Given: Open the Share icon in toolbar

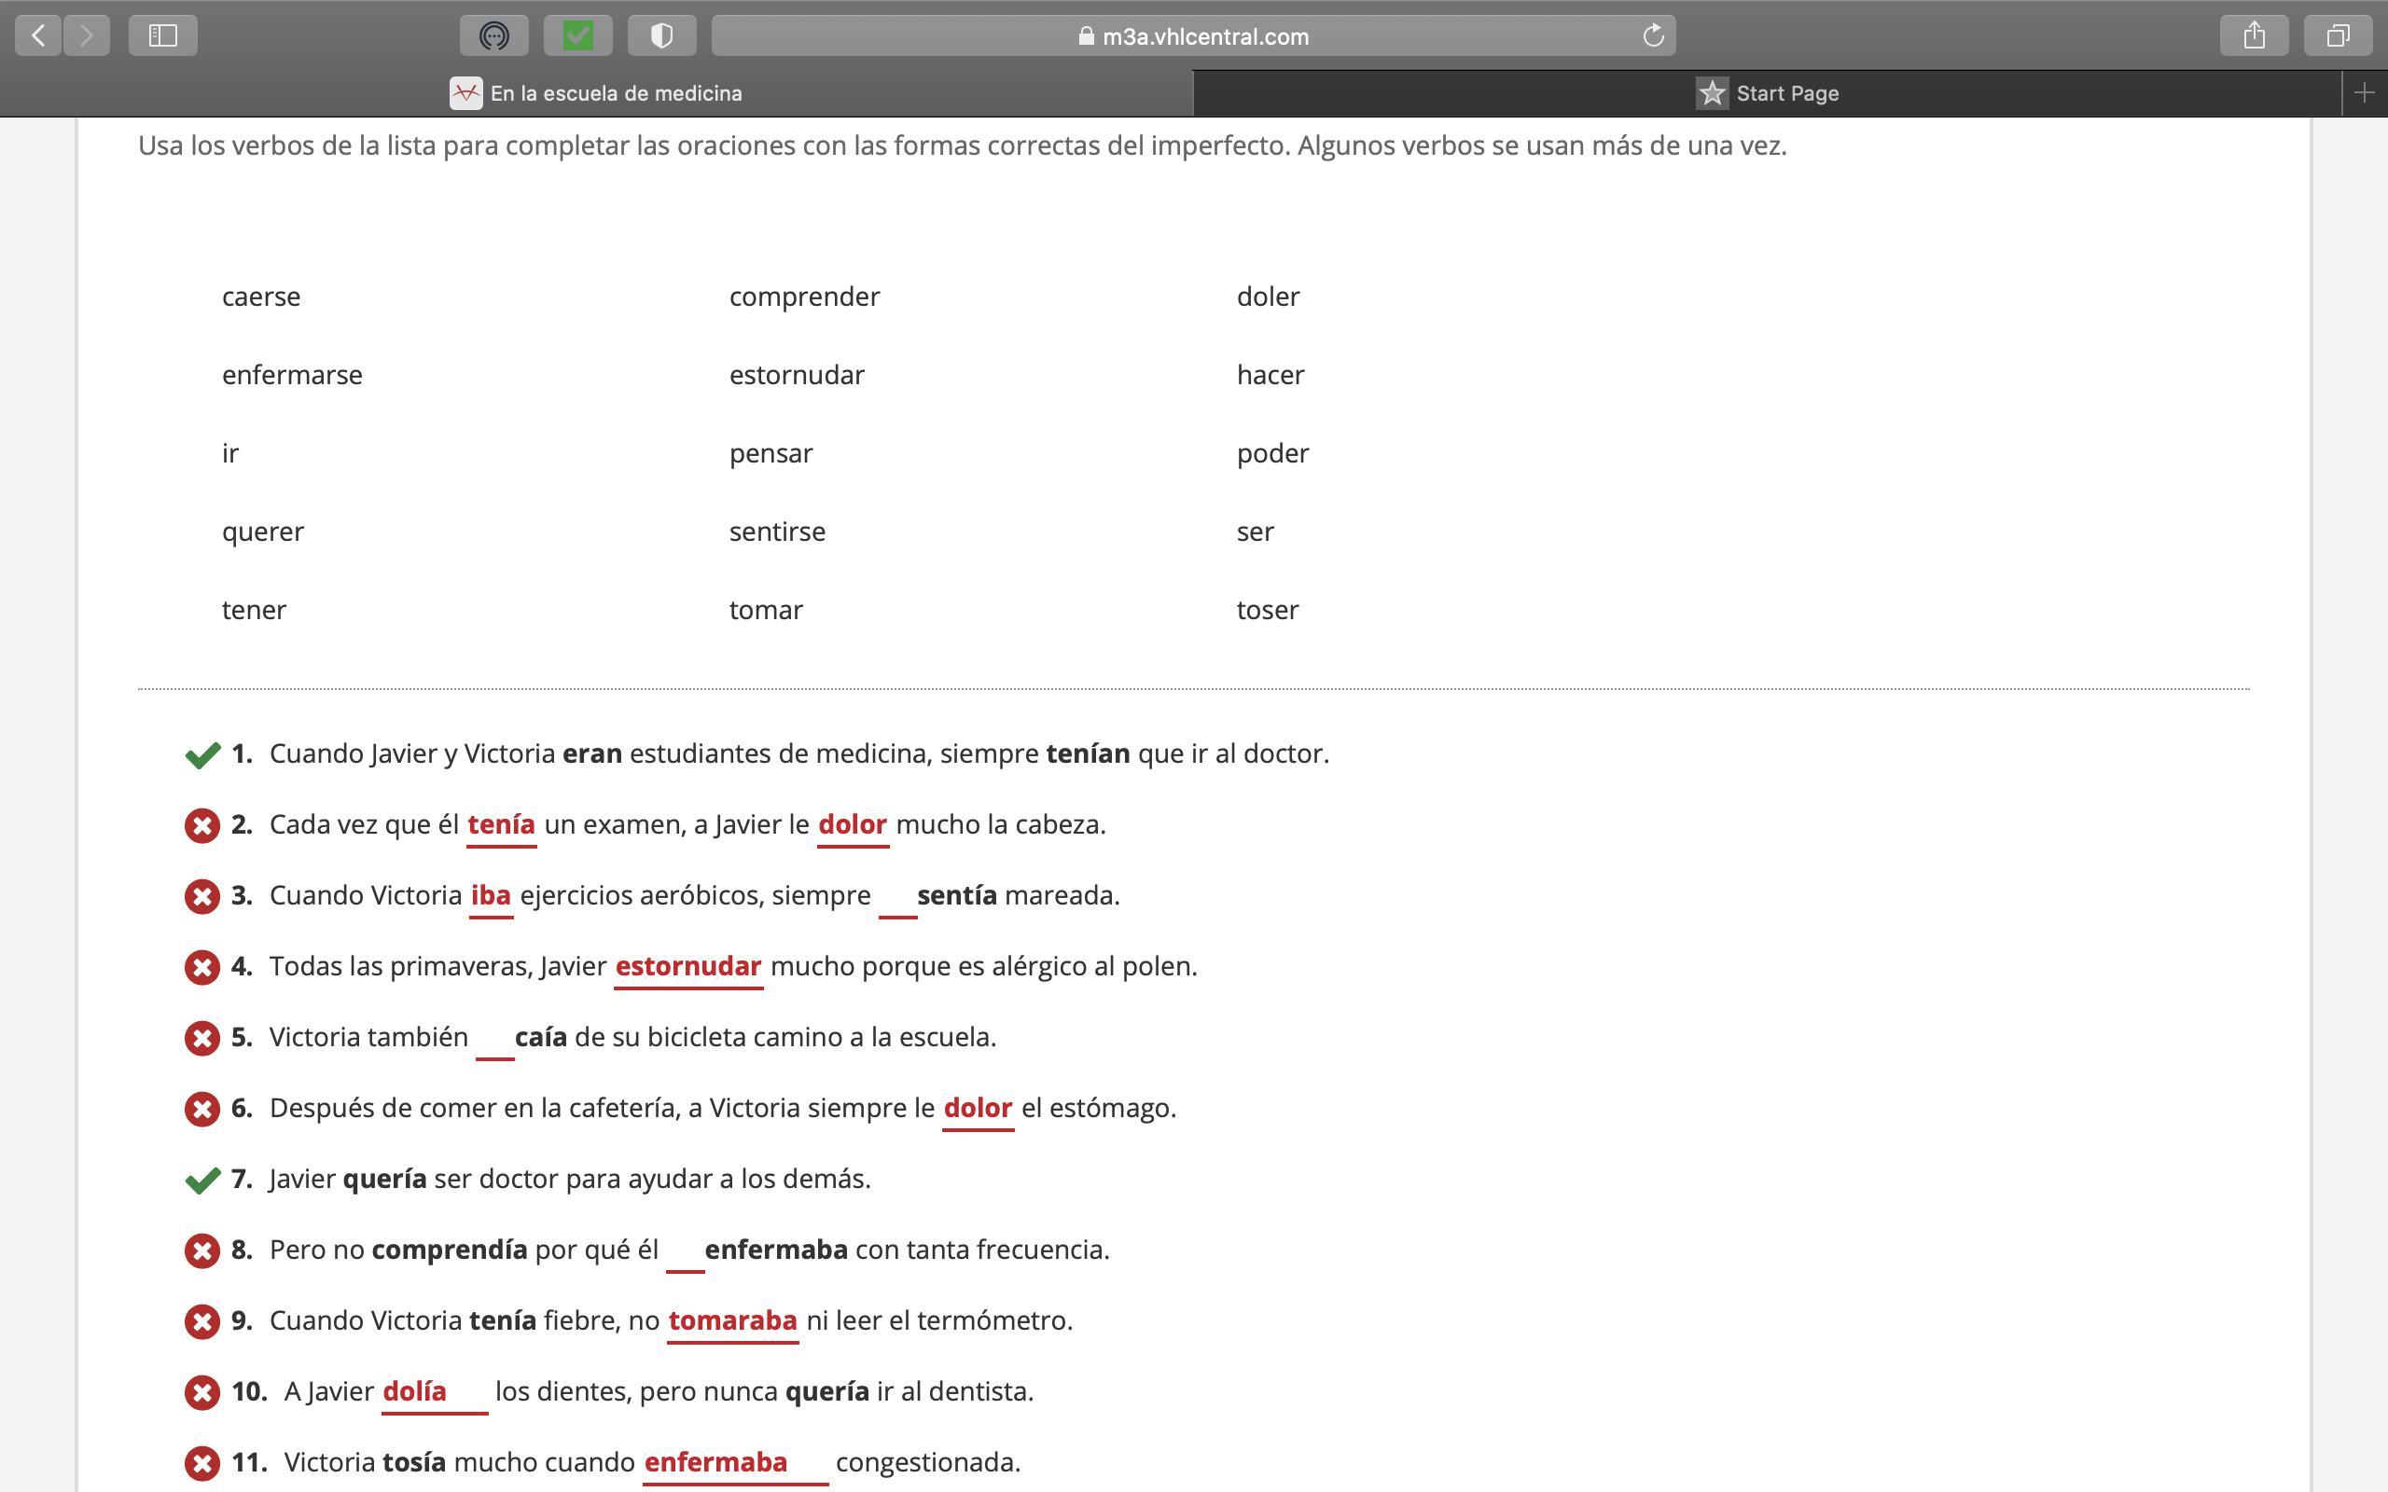Looking at the screenshot, I should coord(2254,36).
